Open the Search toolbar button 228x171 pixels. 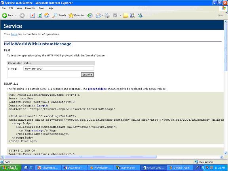click(x=59, y=15)
